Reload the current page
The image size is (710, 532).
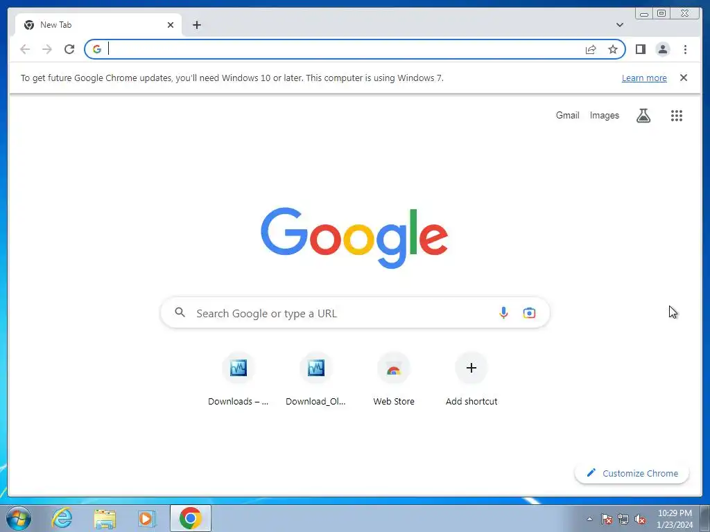pyautogui.click(x=69, y=49)
